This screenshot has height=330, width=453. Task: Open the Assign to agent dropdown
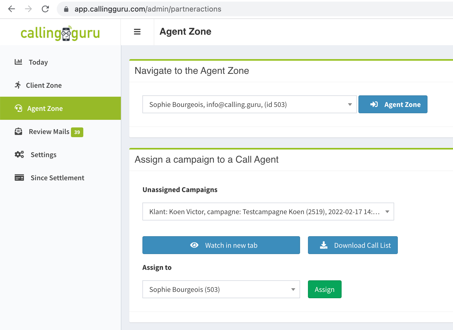click(221, 290)
